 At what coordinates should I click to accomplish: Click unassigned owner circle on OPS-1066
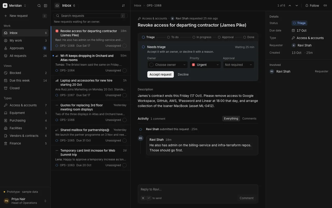[x=125, y=120]
